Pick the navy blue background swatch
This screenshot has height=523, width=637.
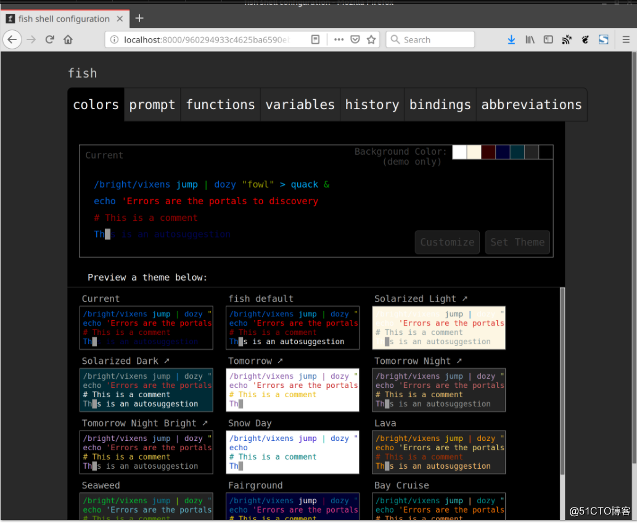503,152
